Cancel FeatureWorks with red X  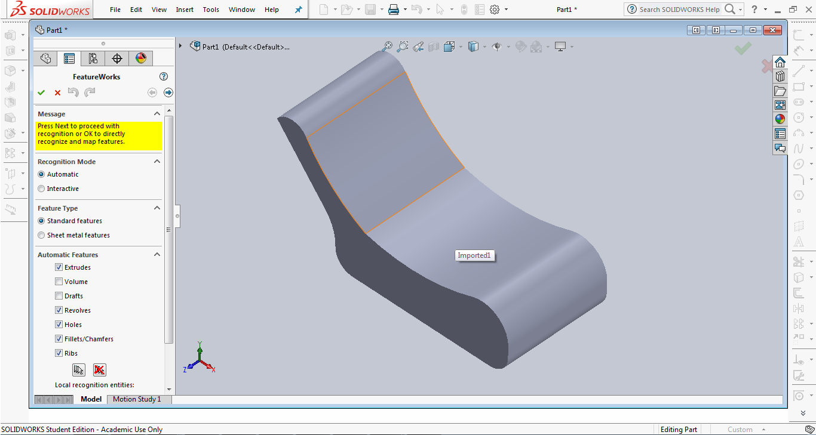(57, 92)
